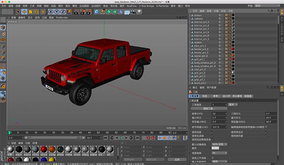
Task: Open render settings clapperboard with gear
Action: (89, 12)
